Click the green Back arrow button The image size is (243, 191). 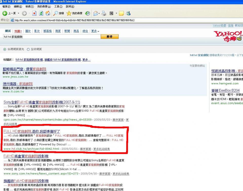(5, 13)
